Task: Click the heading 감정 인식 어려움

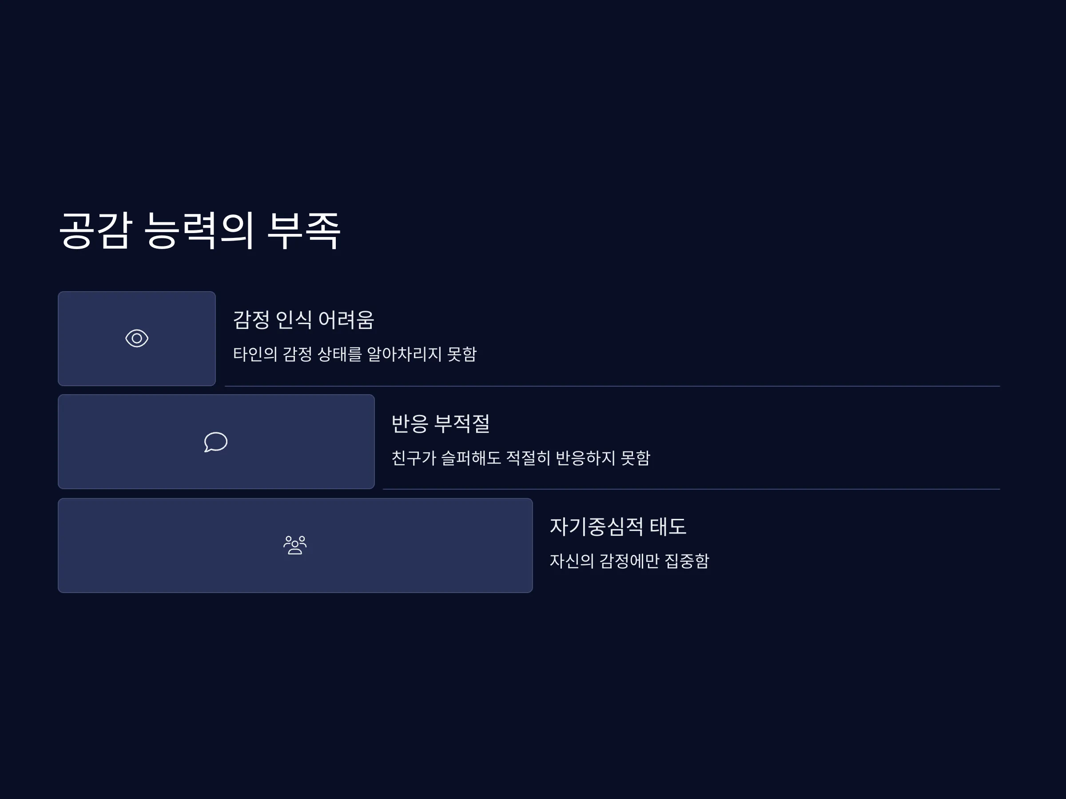Action: click(304, 320)
